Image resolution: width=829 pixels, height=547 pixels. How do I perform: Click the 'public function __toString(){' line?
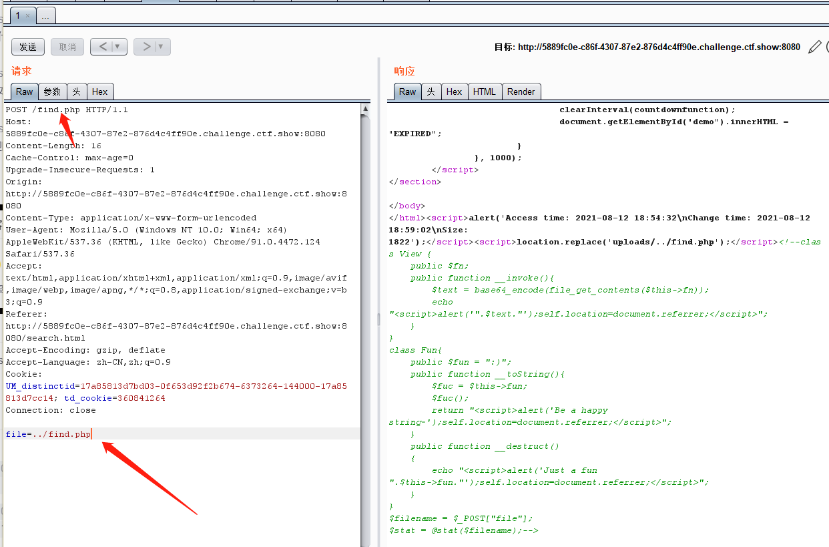click(488, 373)
